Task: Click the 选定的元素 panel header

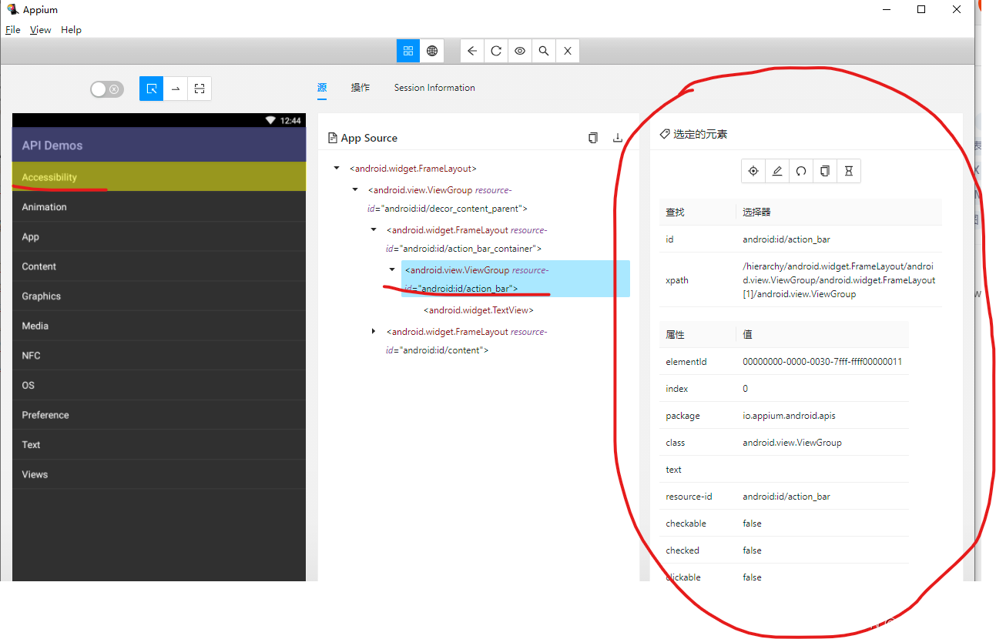Action: tap(693, 134)
